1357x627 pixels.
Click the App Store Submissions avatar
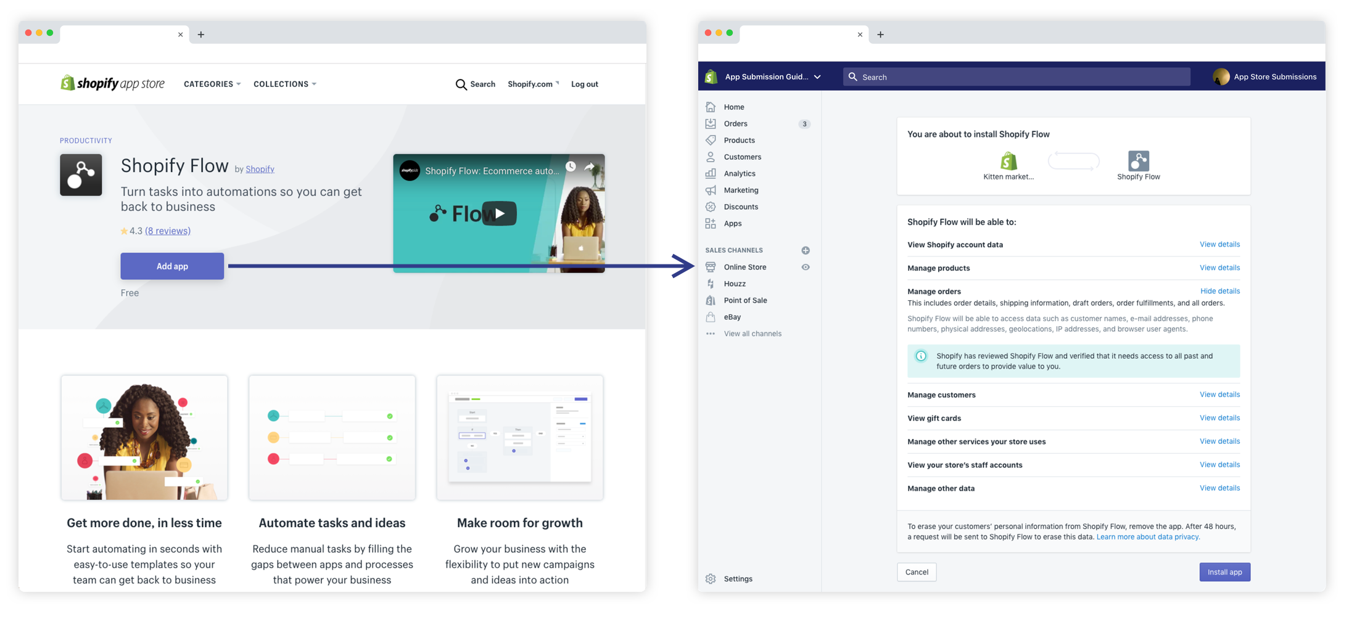click(x=1221, y=76)
